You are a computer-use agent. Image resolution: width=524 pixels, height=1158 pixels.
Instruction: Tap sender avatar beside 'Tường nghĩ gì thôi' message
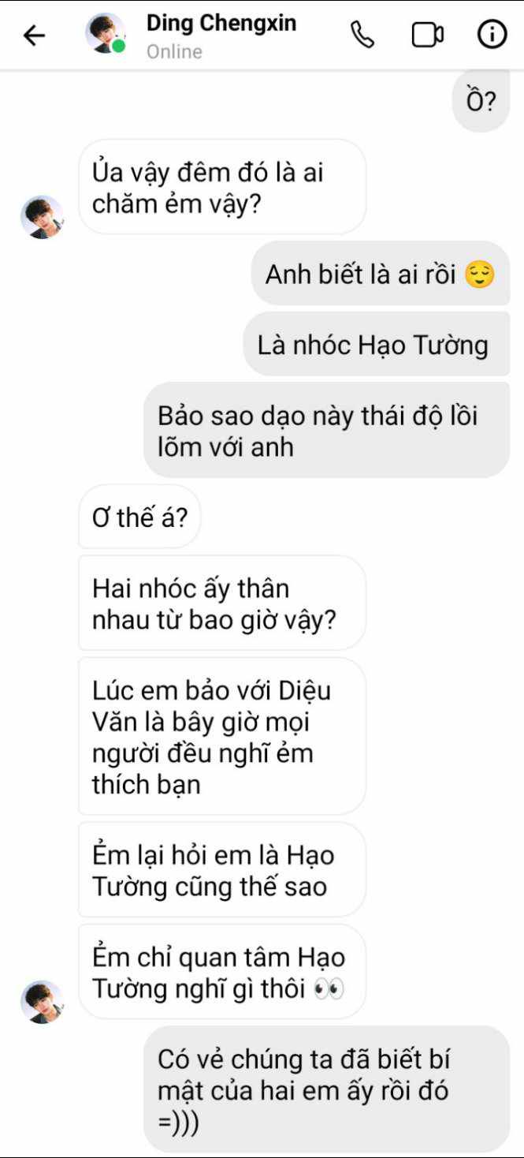[42, 1002]
